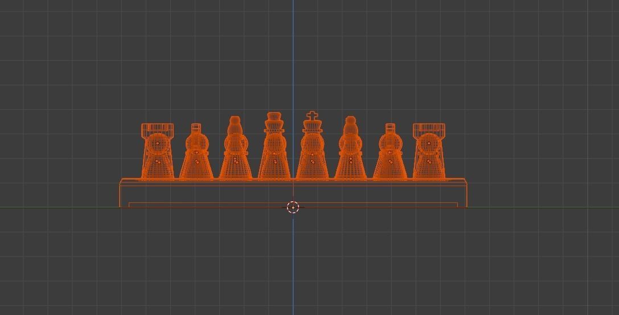This screenshot has width=619, height=315.
Task: Select the rook on the queen's side
Action: click(x=158, y=152)
